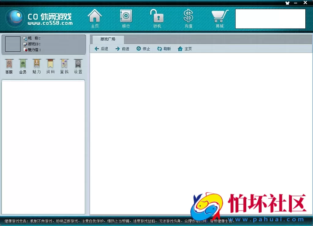
Task: Open the 主页 home icon in top toolbar
Action: tap(95, 18)
